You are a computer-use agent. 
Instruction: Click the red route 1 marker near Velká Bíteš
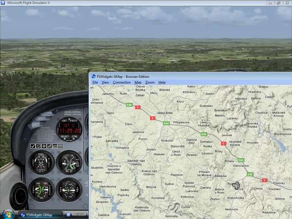coord(153,118)
